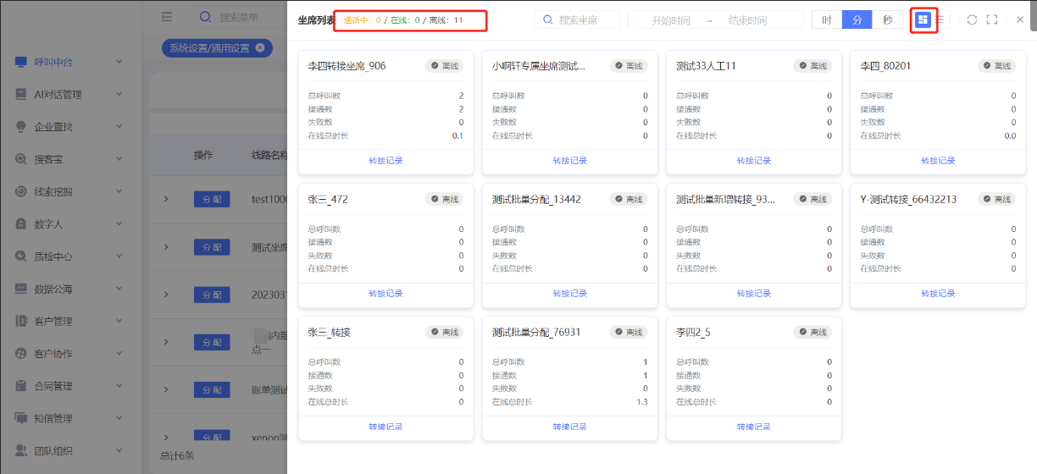Open 质检中心 in the sidebar menu
The height and width of the screenshot is (474, 1037).
point(53,256)
